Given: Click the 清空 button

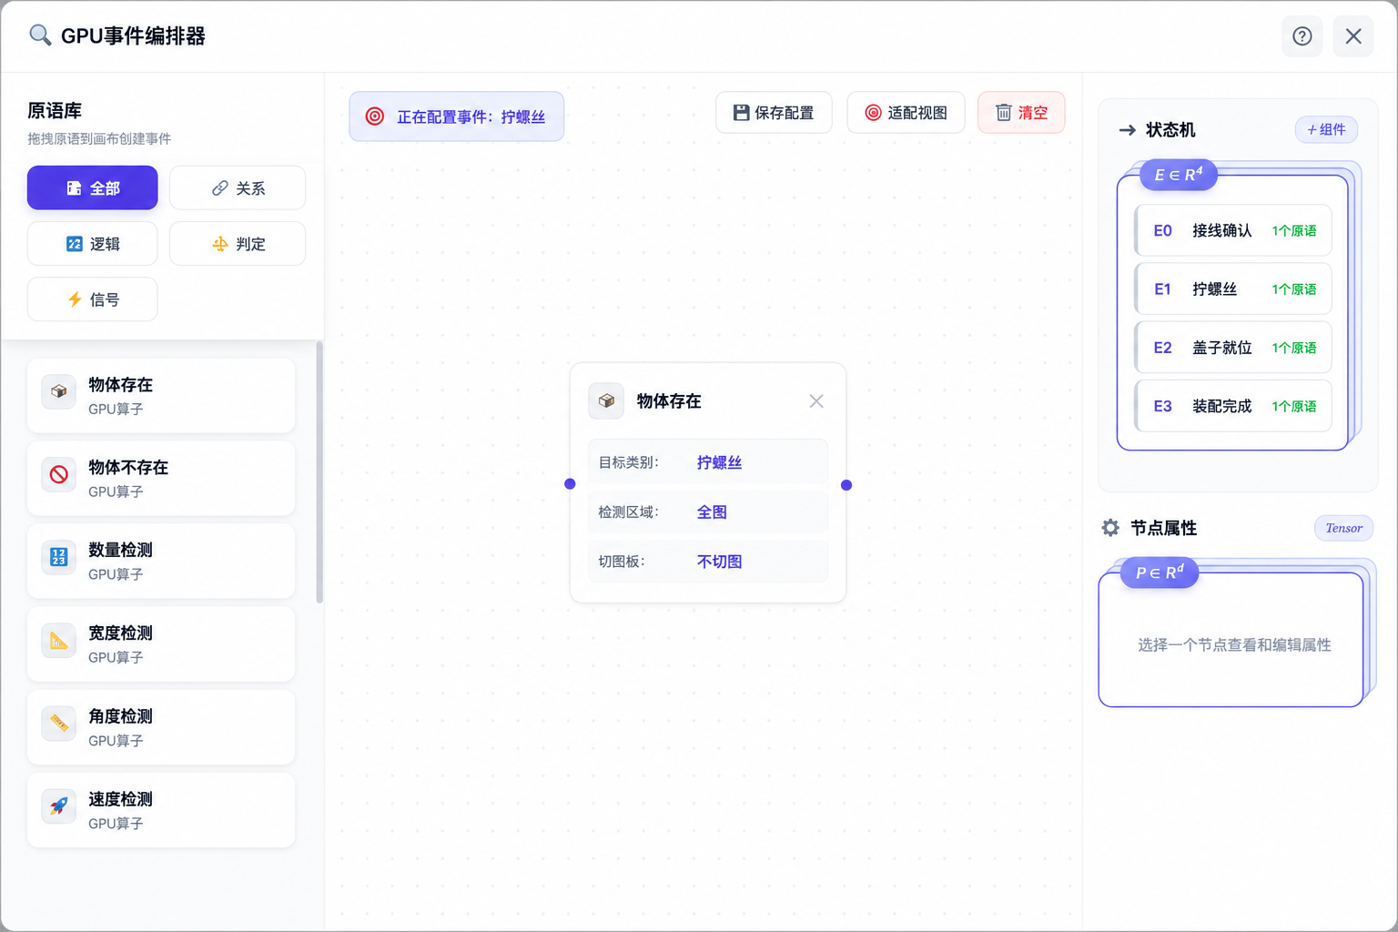Looking at the screenshot, I should tap(1021, 113).
